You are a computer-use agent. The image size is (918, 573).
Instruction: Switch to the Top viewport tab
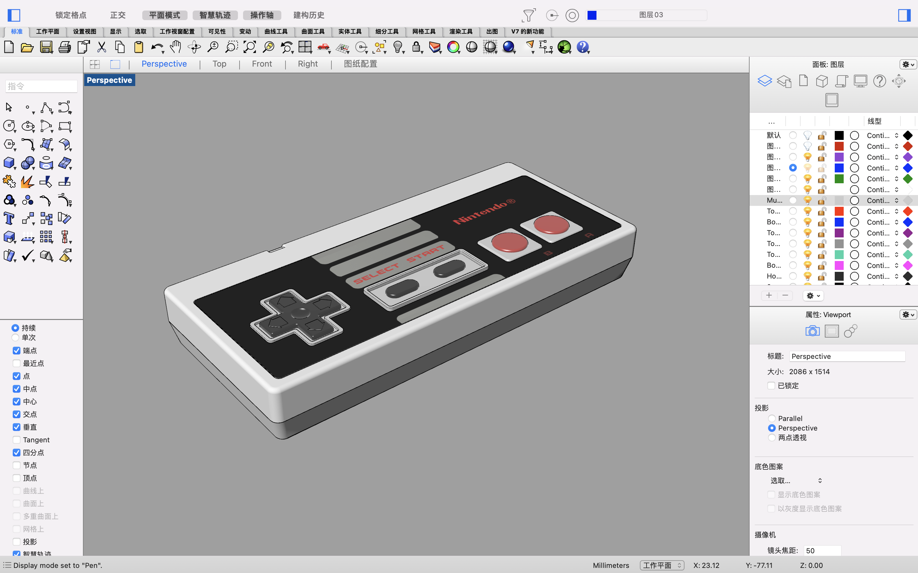click(x=219, y=64)
